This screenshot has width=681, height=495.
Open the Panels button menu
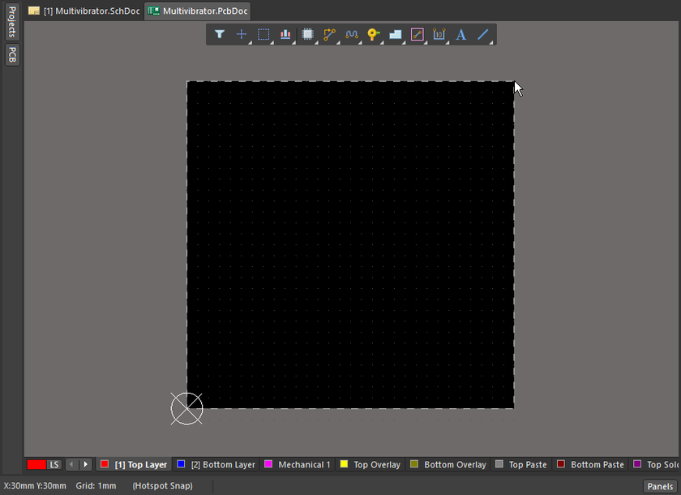click(x=659, y=485)
